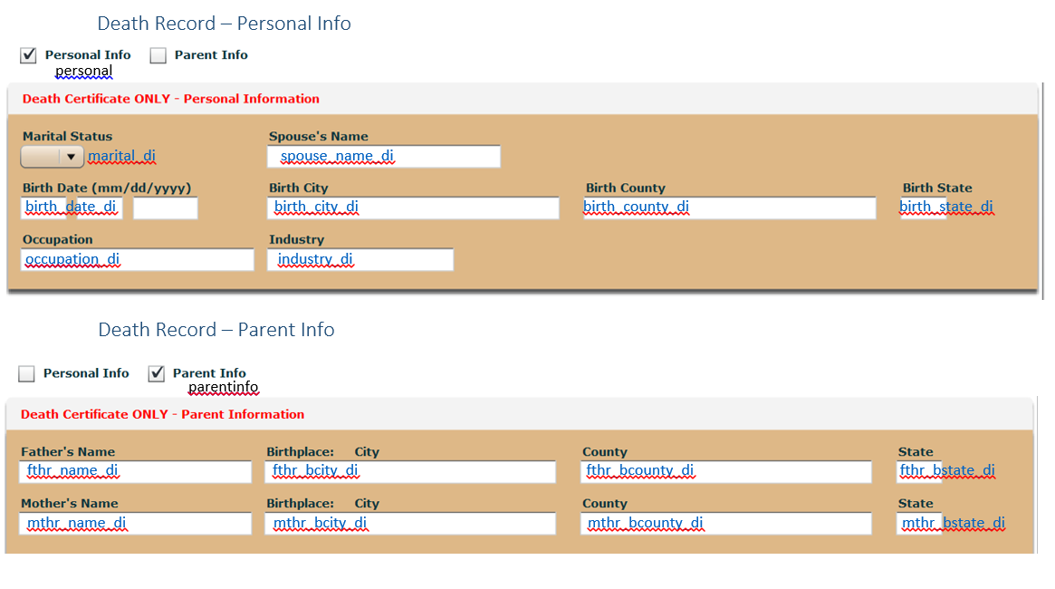Image resolution: width=1055 pixels, height=589 pixels.
Task: Select the father's birthplace County field
Action: 726,472
